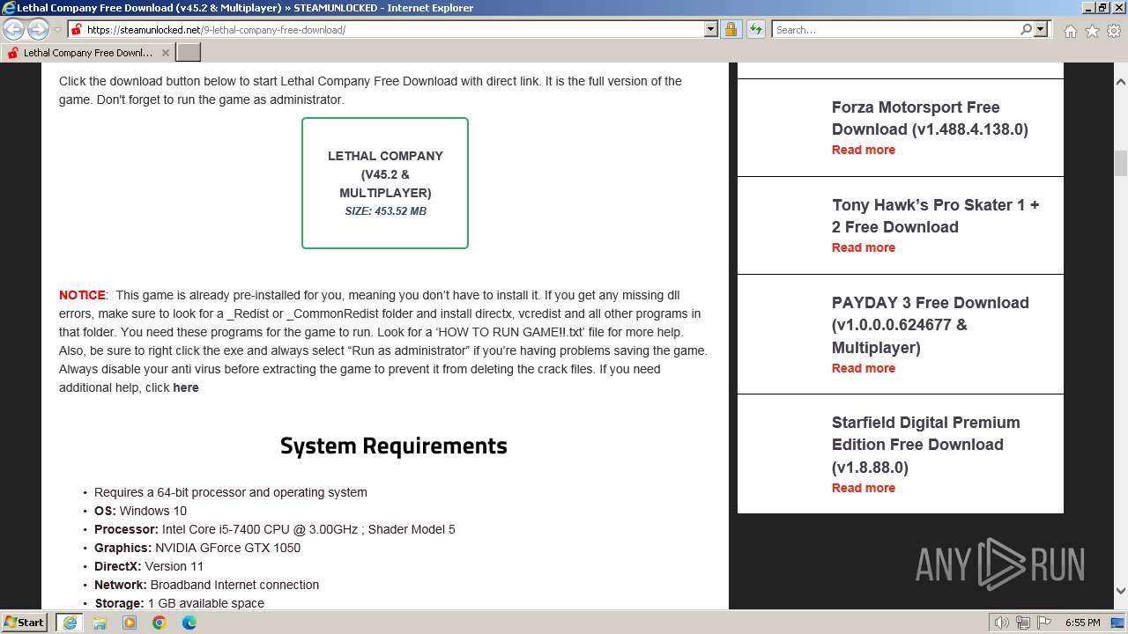This screenshot has width=1128, height=634.
Task: Open File Explorer from the taskbar
Action: tap(100, 623)
